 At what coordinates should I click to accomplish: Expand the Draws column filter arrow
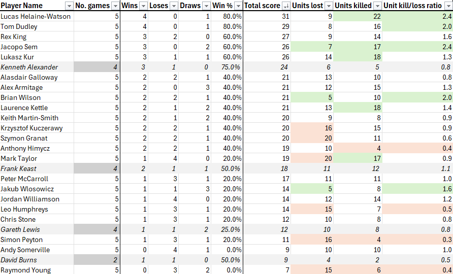(206, 6)
